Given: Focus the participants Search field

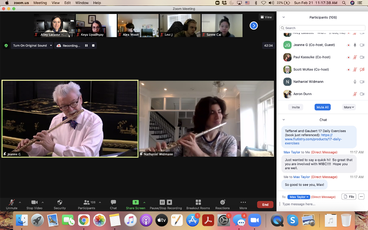Looking at the screenshot, I should click(322, 28).
